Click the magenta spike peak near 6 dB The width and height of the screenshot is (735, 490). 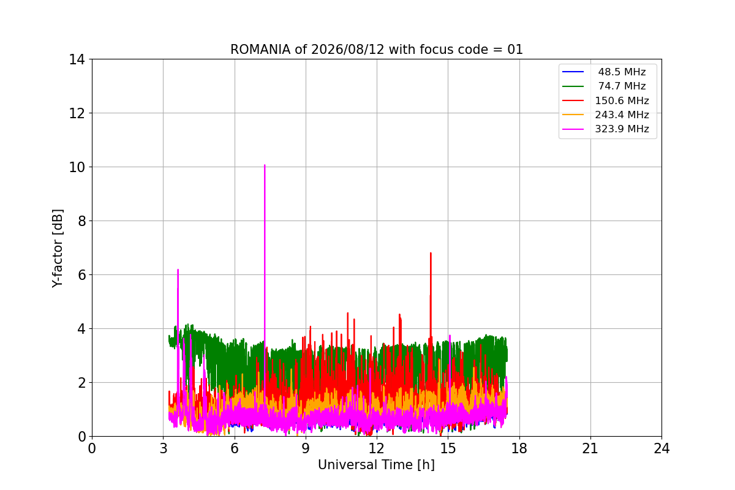pos(178,269)
